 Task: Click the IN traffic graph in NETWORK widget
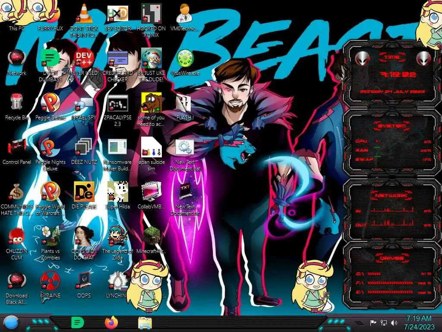(392, 210)
